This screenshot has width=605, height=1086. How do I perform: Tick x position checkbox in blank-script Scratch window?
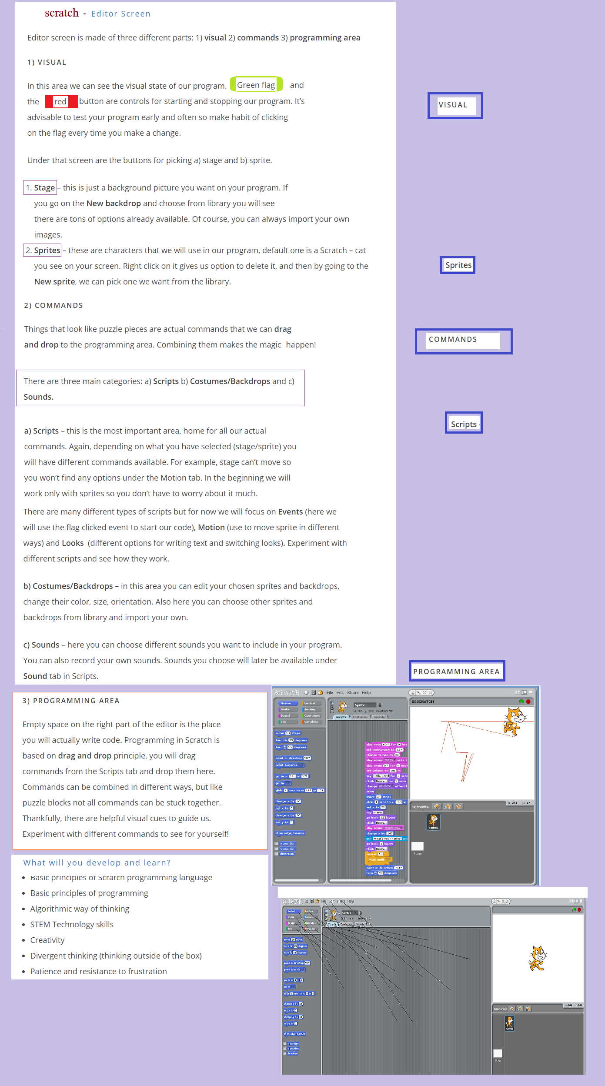[284, 1043]
